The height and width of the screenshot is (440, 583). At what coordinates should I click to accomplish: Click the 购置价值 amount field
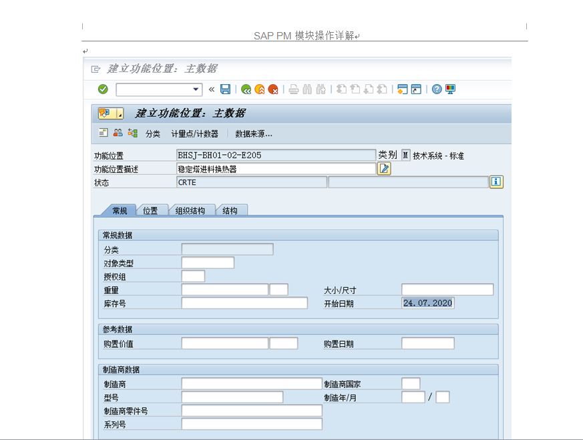[x=225, y=343]
